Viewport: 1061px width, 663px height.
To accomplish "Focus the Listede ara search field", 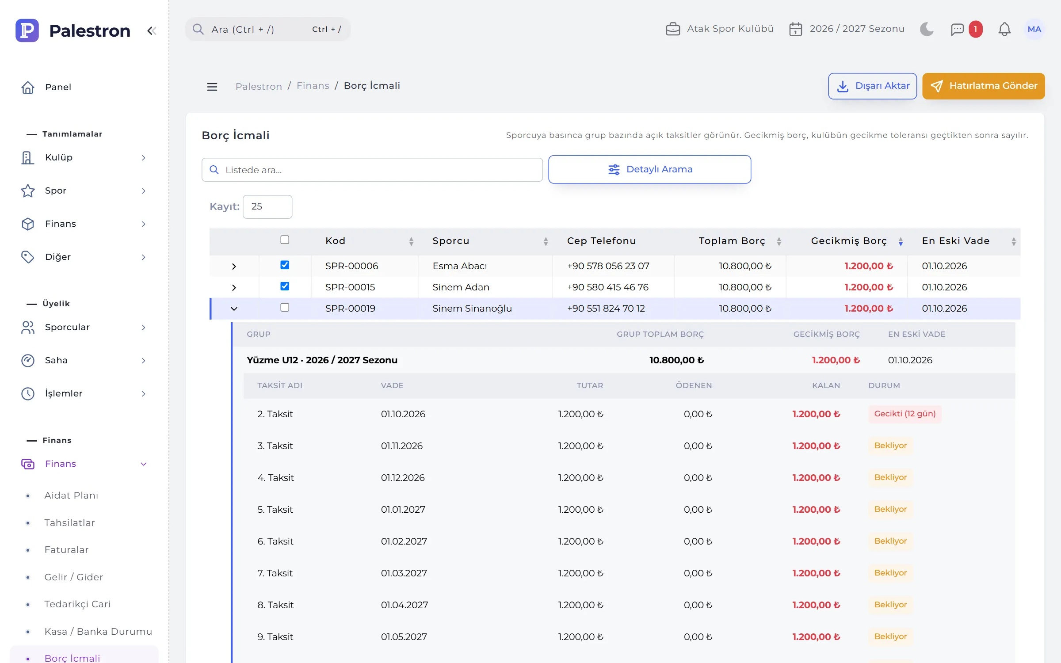I will pos(372,170).
